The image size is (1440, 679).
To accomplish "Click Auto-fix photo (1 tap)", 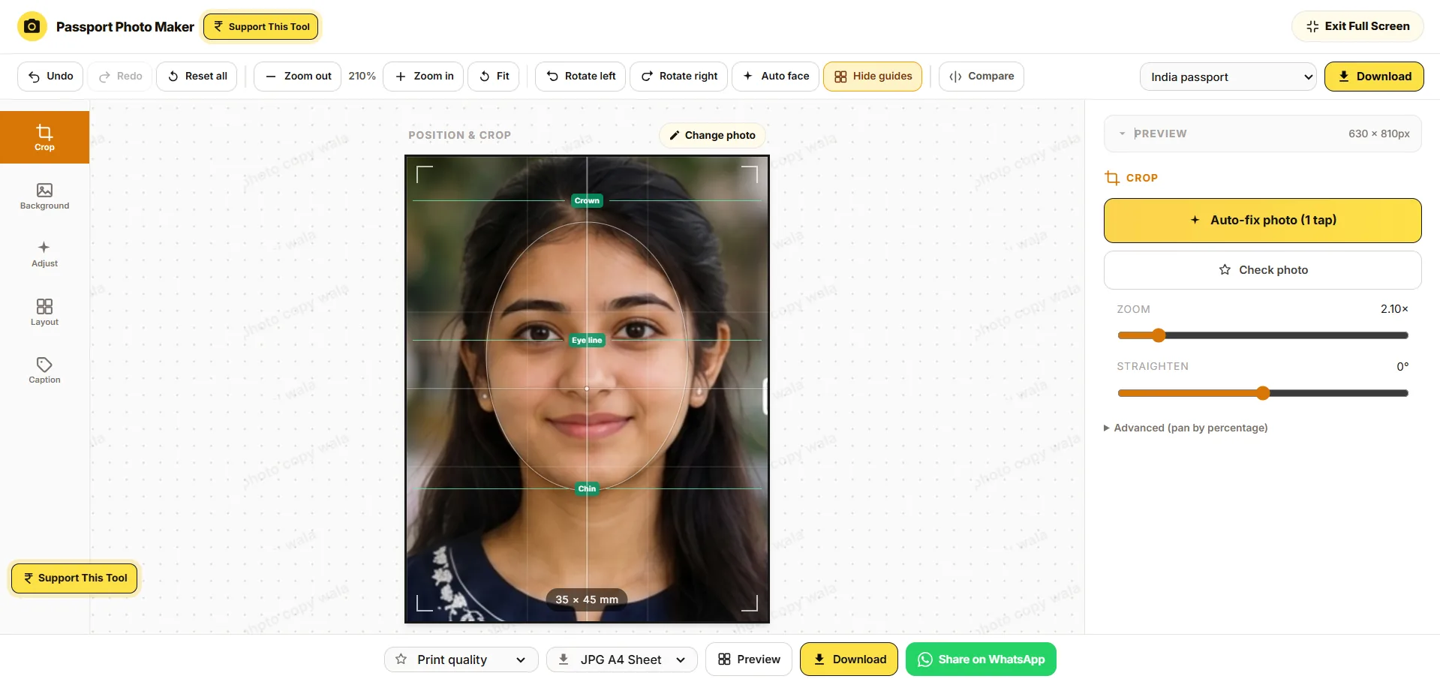I will click(1262, 221).
